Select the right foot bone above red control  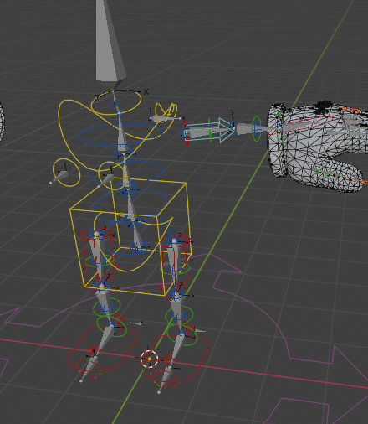[176, 349]
